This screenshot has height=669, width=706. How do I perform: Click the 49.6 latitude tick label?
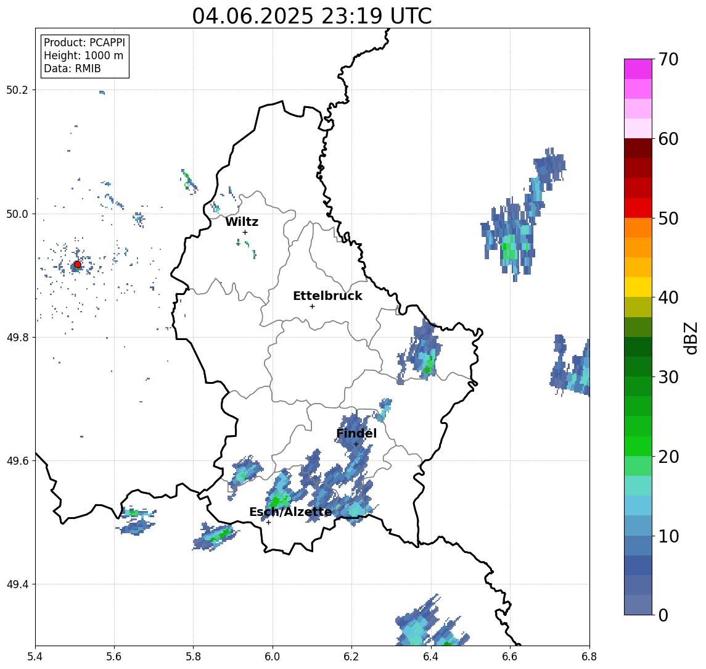pyautogui.click(x=17, y=461)
